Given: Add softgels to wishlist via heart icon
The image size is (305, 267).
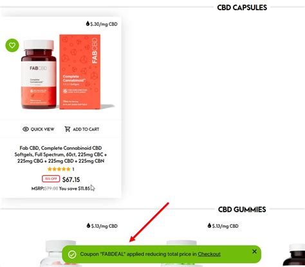Looking at the screenshot, I should pyautogui.click(x=12, y=45).
